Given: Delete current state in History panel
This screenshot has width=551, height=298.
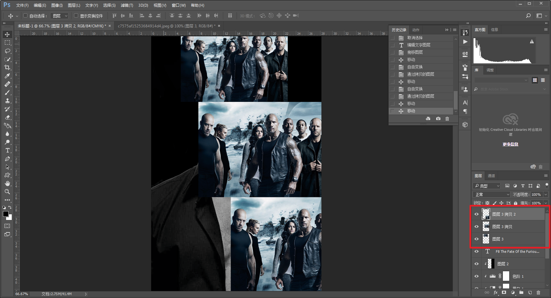Looking at the screenshot, I should point(447,119).
